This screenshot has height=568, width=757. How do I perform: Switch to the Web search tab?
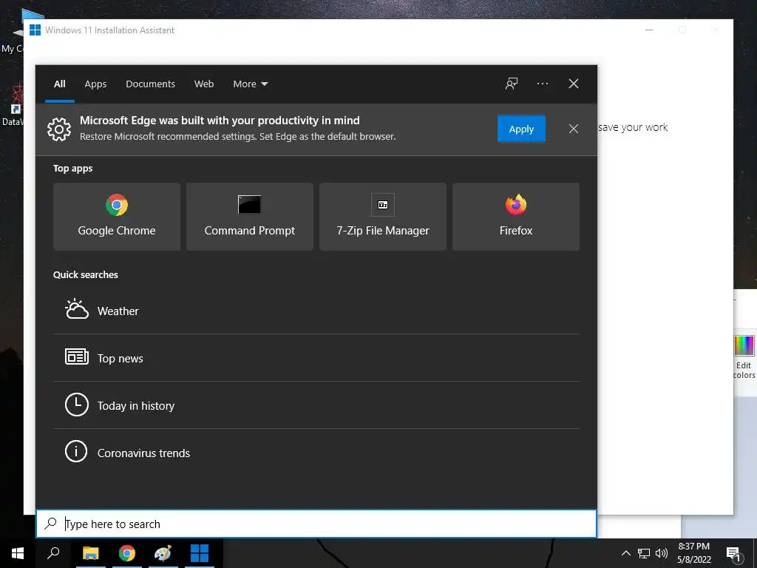click(204, 84)
